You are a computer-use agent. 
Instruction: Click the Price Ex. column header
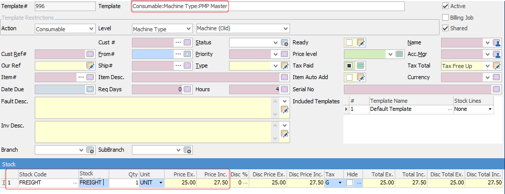181,174
